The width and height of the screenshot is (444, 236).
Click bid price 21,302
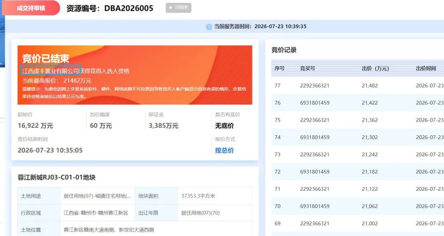(370, 137)
